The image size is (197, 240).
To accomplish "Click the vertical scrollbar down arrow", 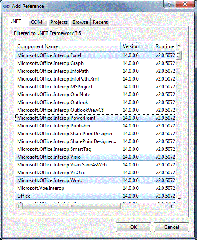I will coord(179,199).
